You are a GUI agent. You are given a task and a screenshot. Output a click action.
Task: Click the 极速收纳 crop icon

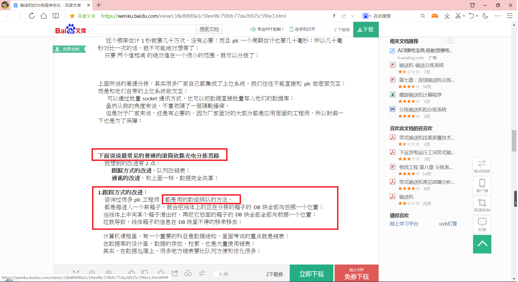click(x=482, y=205)
